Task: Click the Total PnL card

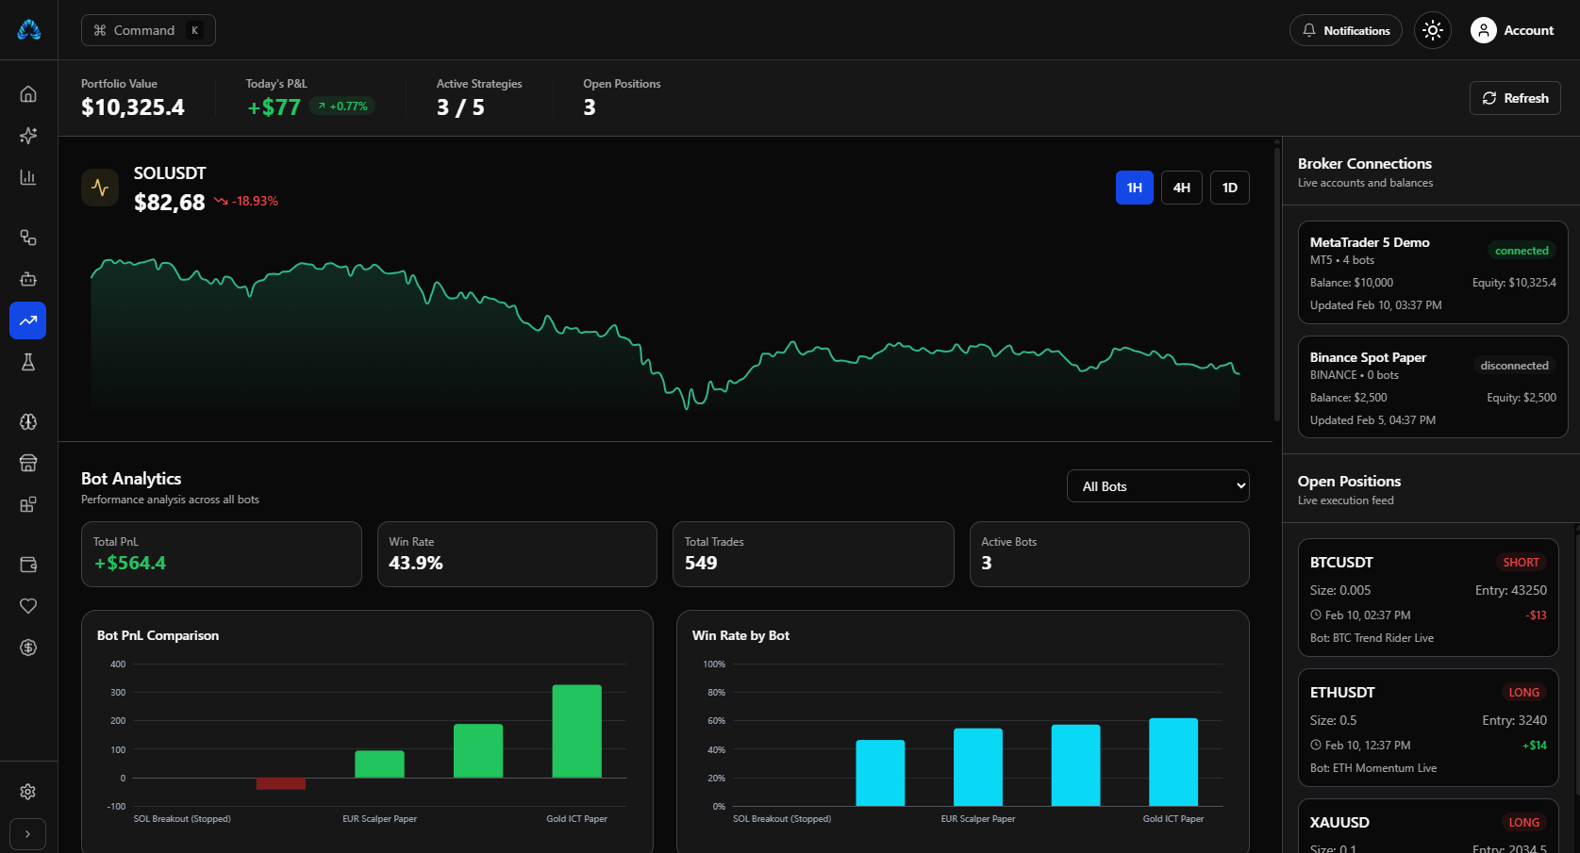Action: click(222, 554)
